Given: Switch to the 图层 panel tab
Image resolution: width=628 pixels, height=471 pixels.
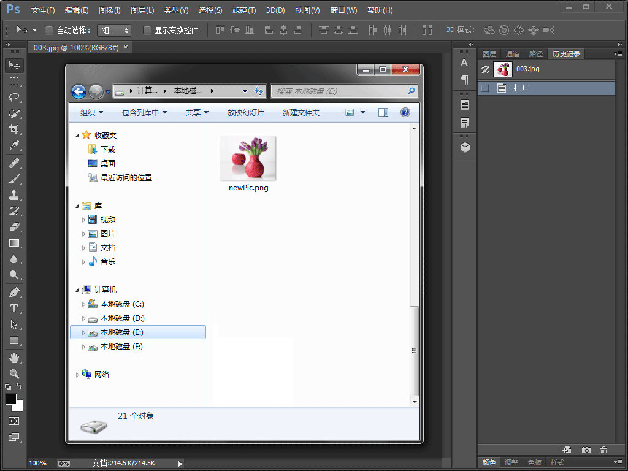Looking at the screenshot, I should tap(489, 54).
